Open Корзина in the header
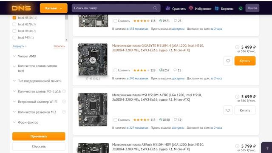Image resolution: width=272 pixels, height=153 pixels. (x=224, y=8)
